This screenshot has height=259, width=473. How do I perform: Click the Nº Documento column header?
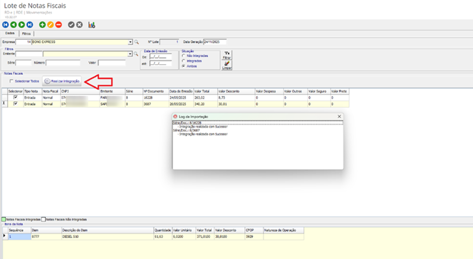coord(156,91)
